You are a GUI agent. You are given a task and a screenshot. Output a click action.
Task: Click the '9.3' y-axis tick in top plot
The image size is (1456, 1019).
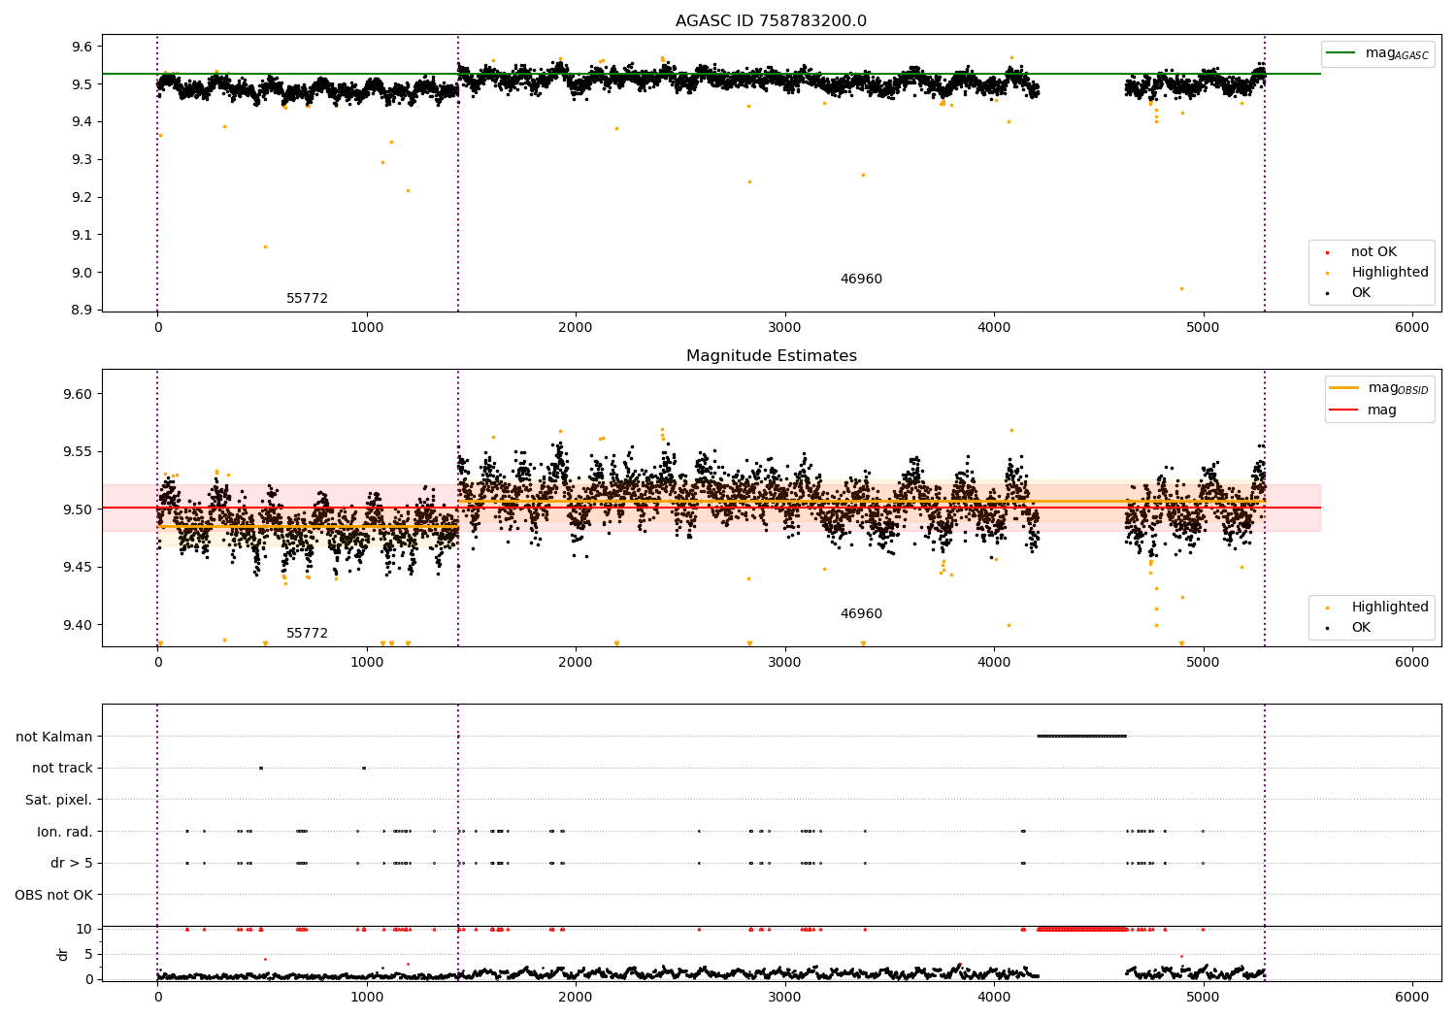coord(82,160)
